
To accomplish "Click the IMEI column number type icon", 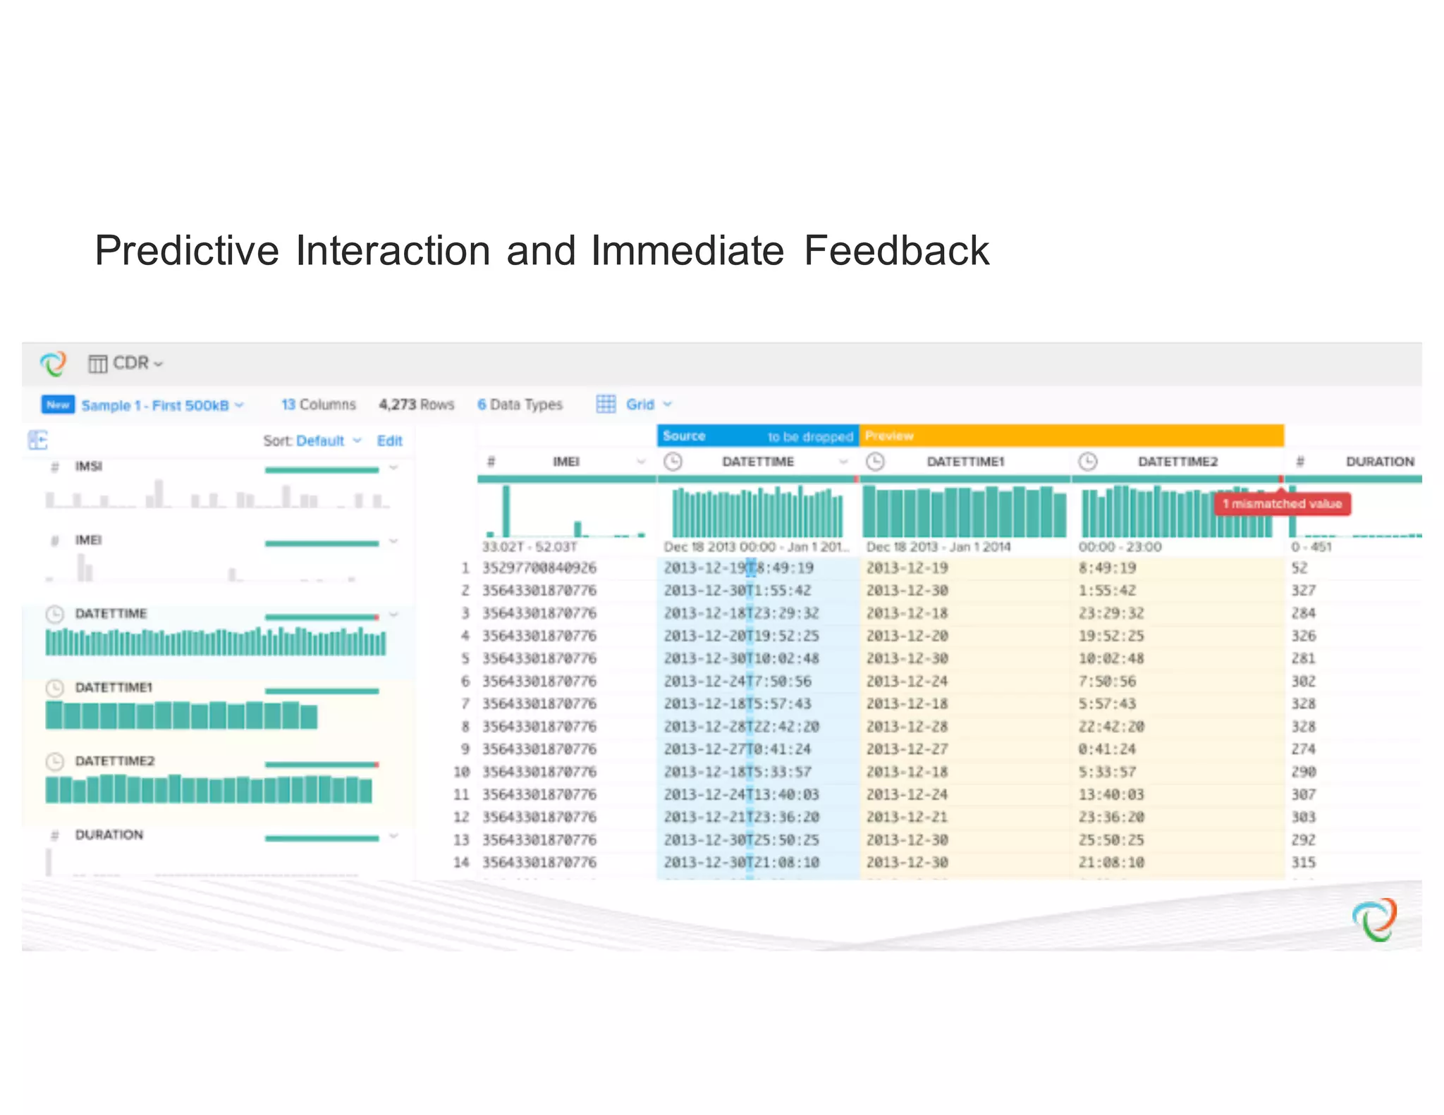I will click(x=491, y=462).
